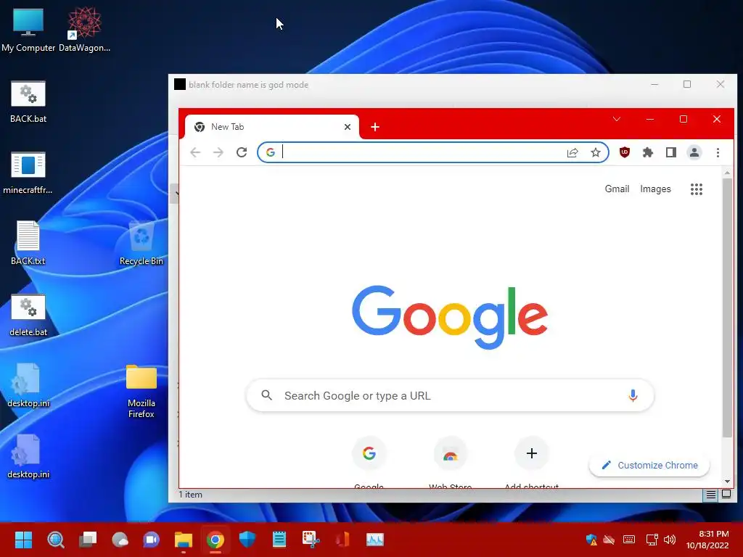Go back in Chrome history
Screen dimensions: 743x557
click(195, 152)
